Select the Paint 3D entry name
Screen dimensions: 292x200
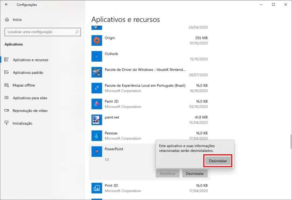[112, 101]
